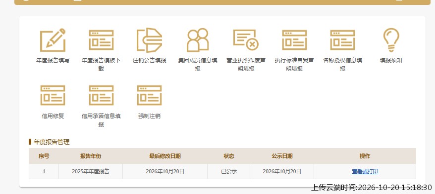Open the 执行标准自我声明填报 icon
The height and width of the screenshot is (194, 435).
294,40
